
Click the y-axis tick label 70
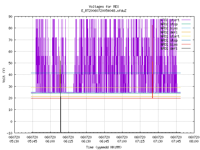tap(10, 40)
